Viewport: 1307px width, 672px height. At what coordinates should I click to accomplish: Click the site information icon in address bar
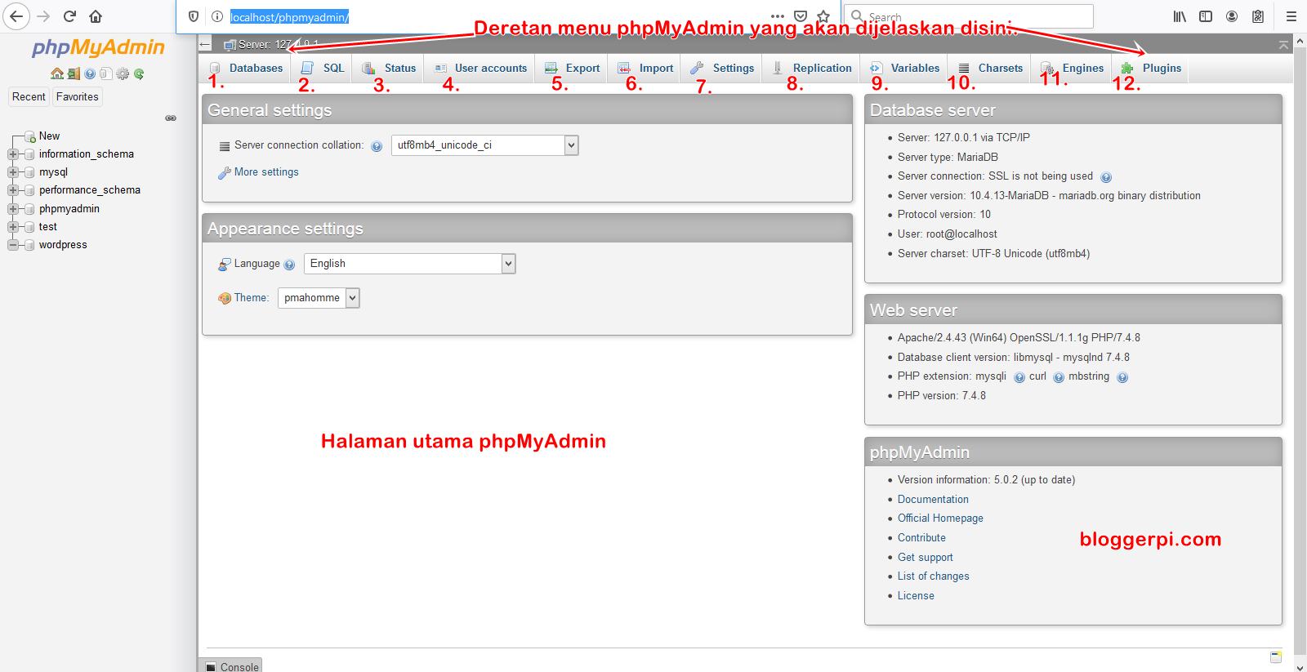click(217, 16)
